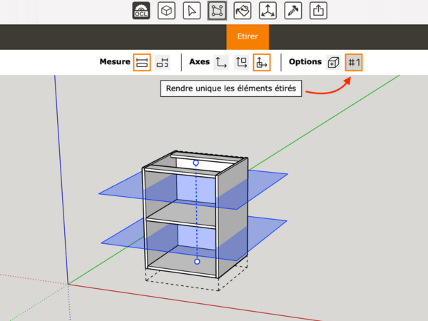Click the OCL OpenCutList logo icon
Image resolution: width=428 pixels, height=321 pixels.
pyautogui.click(x=141, y=11)
